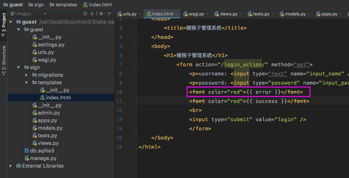Close the tests.py editor tab

[x=273, y=14]
